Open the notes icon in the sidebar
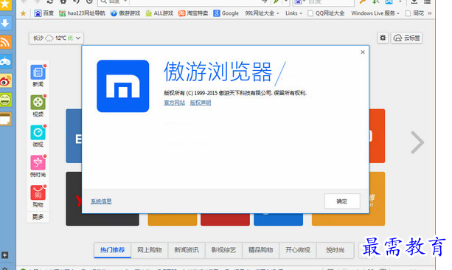Image resolution: width=452 pixels, height=270 pixels. point(5,119)
